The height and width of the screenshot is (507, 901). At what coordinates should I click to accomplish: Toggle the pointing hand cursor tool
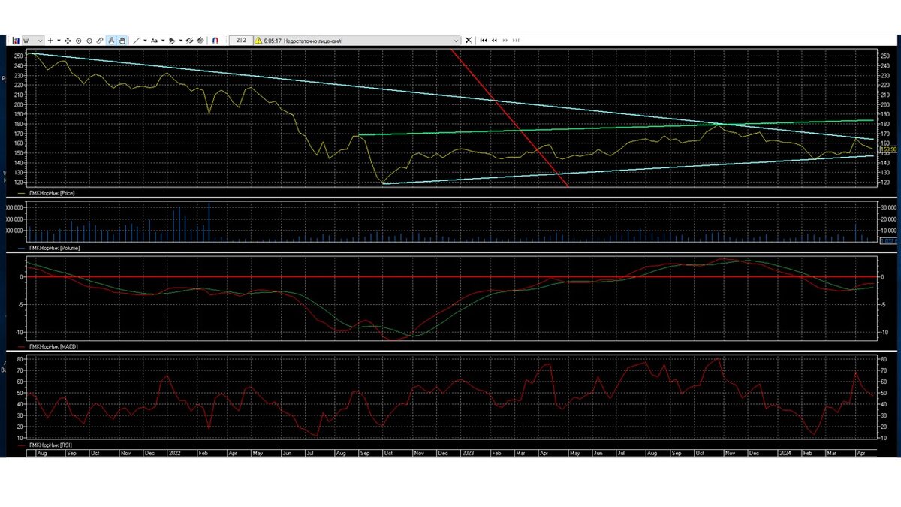tap(111, 41)
